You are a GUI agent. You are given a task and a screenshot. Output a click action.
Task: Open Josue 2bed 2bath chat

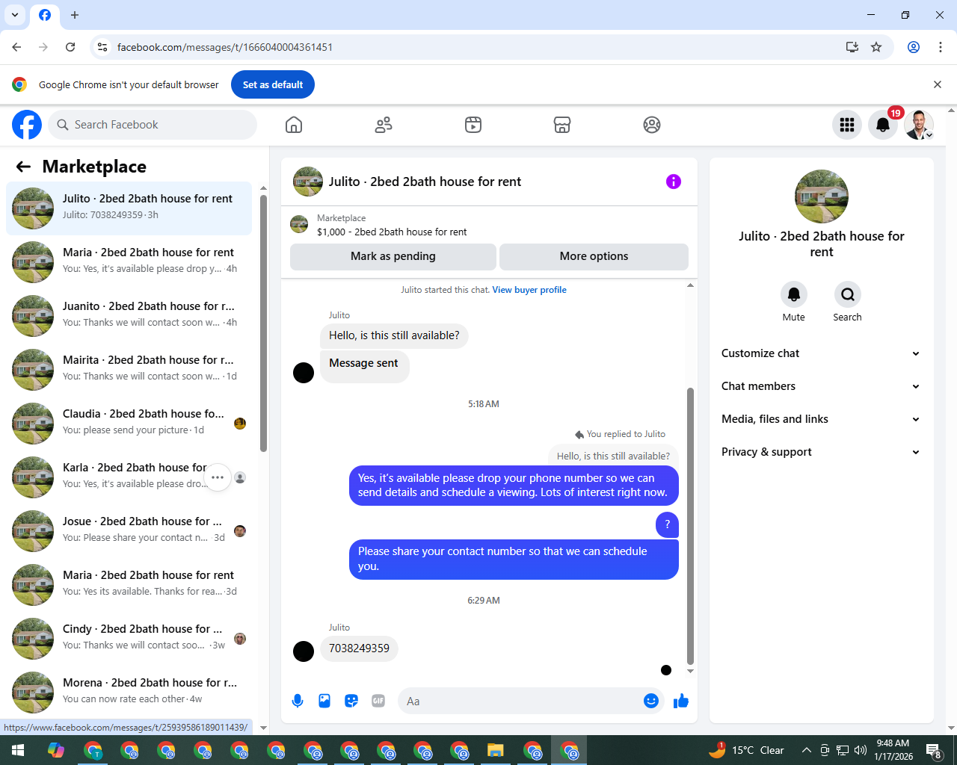[x=129, y=531]
